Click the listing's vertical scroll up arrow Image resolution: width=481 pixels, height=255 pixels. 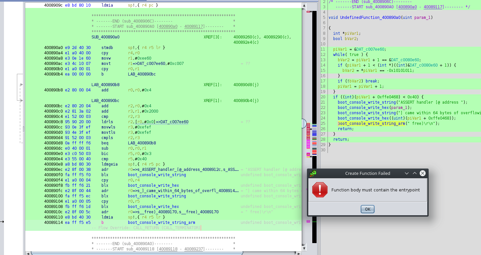coord(304,5)
